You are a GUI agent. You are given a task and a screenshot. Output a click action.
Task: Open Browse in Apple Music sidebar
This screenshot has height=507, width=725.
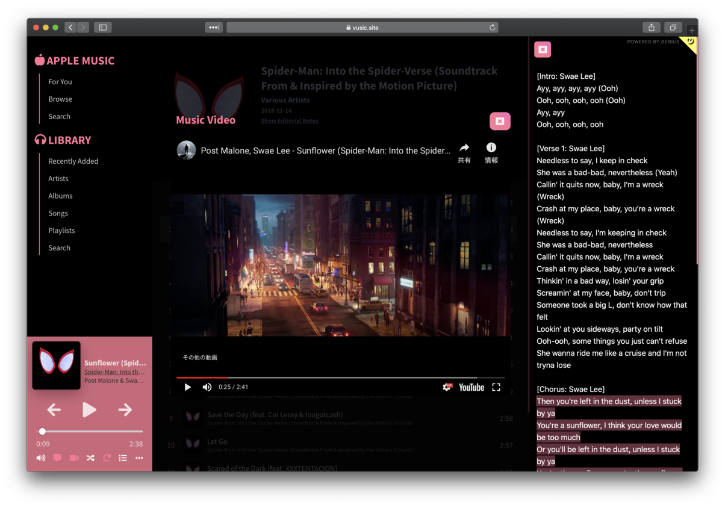click(x=60, y=99)
